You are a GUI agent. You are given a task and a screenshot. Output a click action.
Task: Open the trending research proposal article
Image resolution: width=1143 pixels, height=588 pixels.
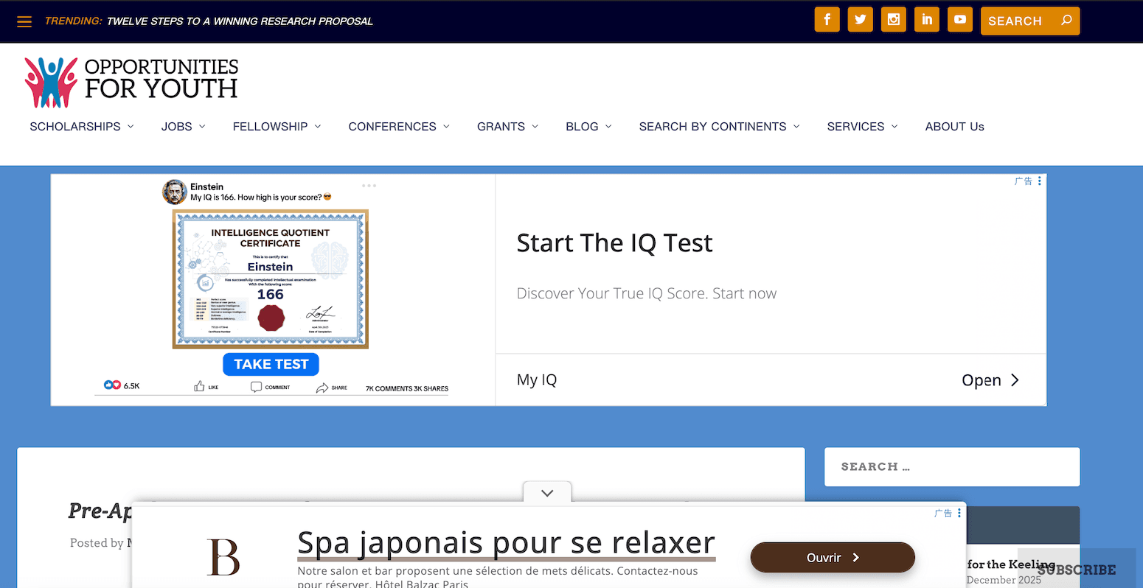(x=240, y=21)
